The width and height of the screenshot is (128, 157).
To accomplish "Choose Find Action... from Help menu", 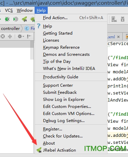I will tap(71, 18).
